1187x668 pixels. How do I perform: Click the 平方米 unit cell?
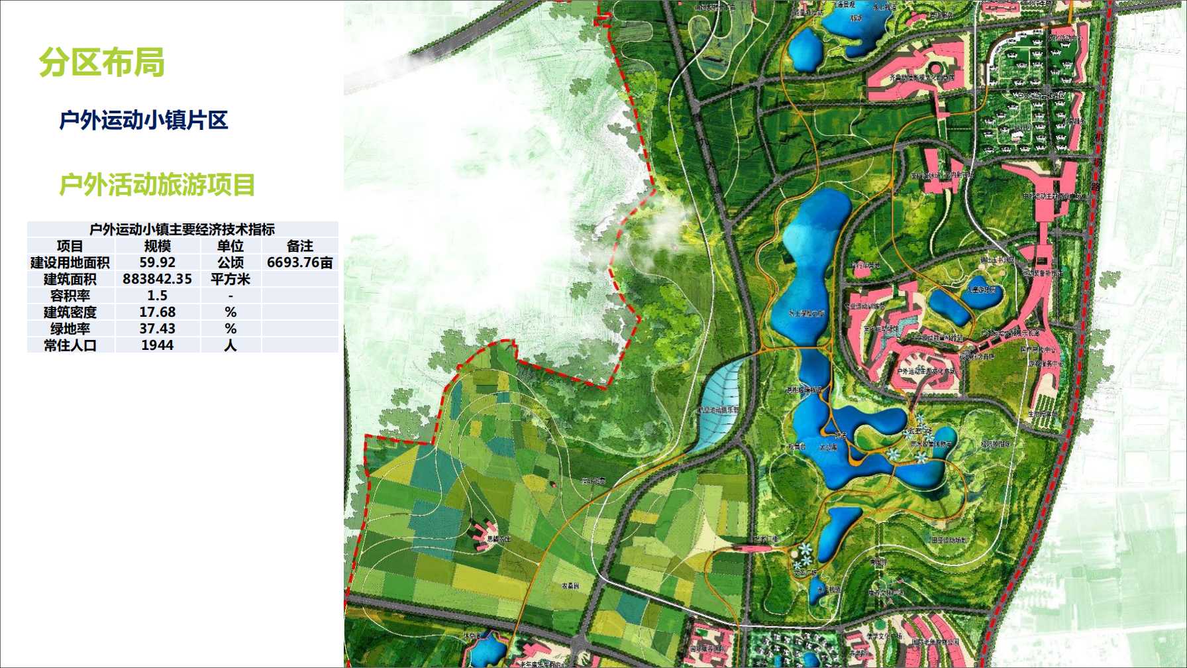coord(230,279)
